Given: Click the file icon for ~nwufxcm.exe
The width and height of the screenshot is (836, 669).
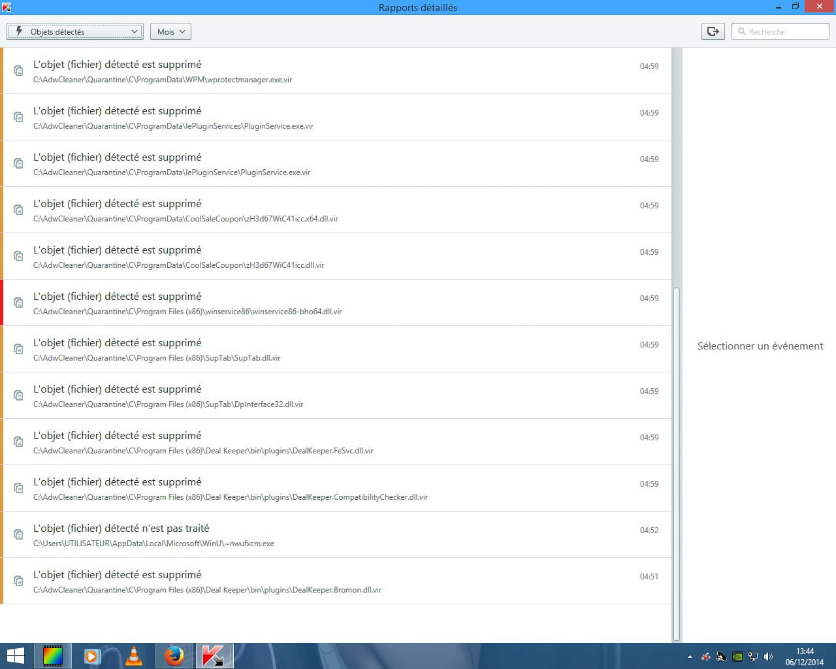Looking at the screenshot, I should click(x=18, y=534).
